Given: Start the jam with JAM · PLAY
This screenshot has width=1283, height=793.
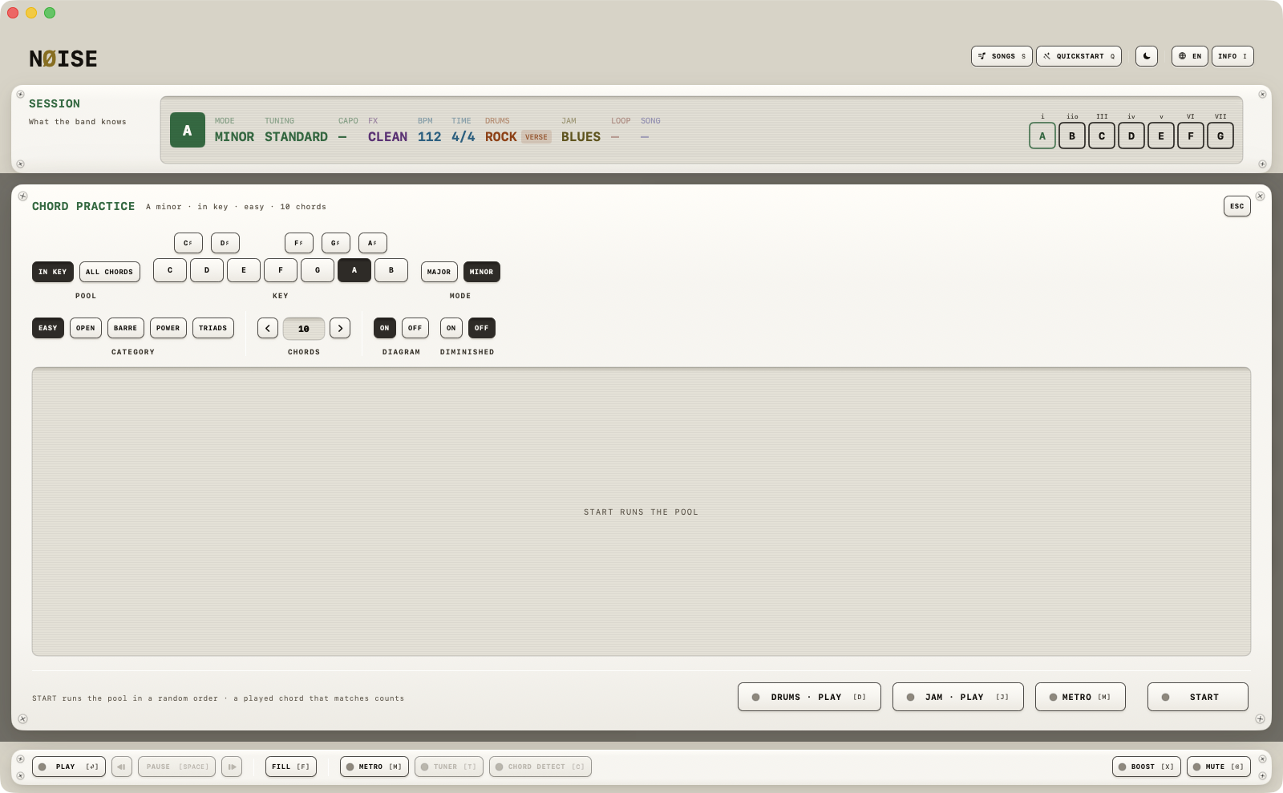Looking at the screenshot, I should [x=958, y=697].
